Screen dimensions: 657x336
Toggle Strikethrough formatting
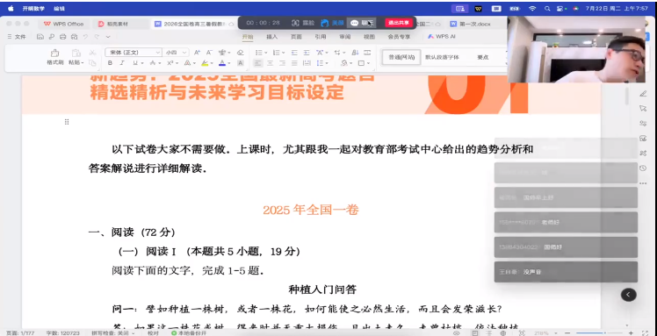pos(153,63)
